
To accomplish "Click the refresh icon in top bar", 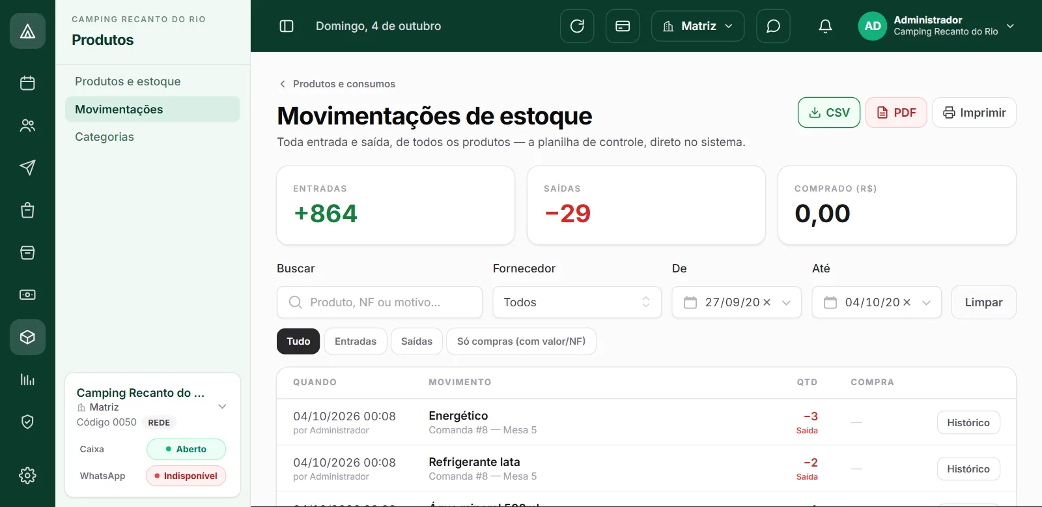I will (577, 26).
